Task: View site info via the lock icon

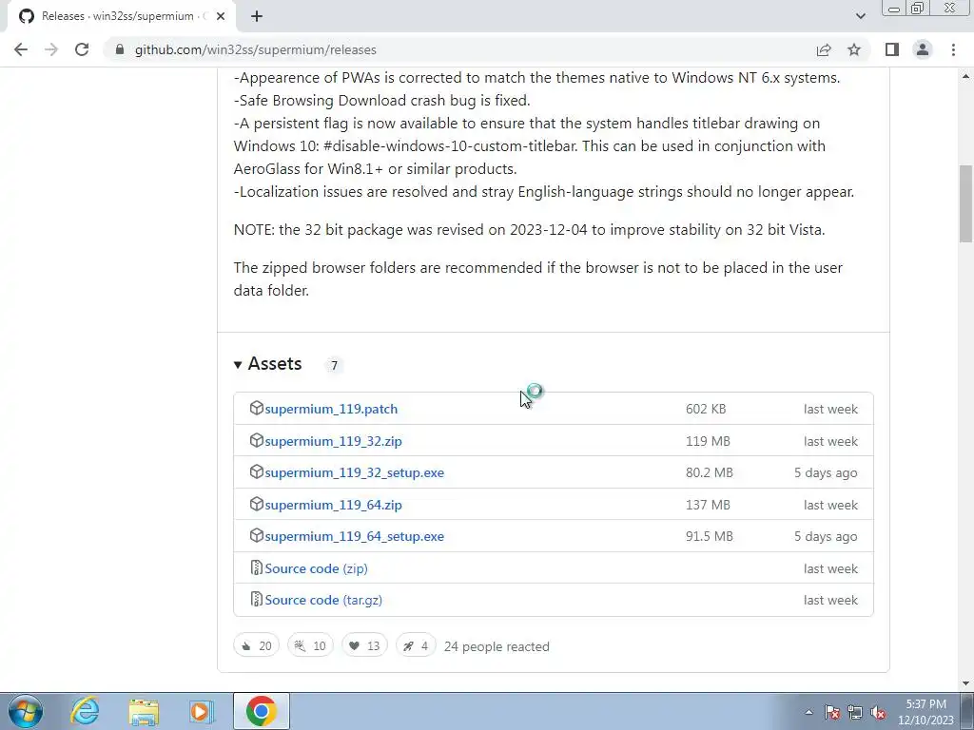Action: click(x=120, y=49)
